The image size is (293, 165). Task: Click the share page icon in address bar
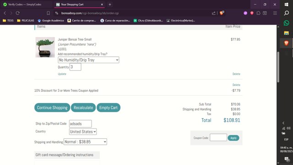(x=214, y=13)
